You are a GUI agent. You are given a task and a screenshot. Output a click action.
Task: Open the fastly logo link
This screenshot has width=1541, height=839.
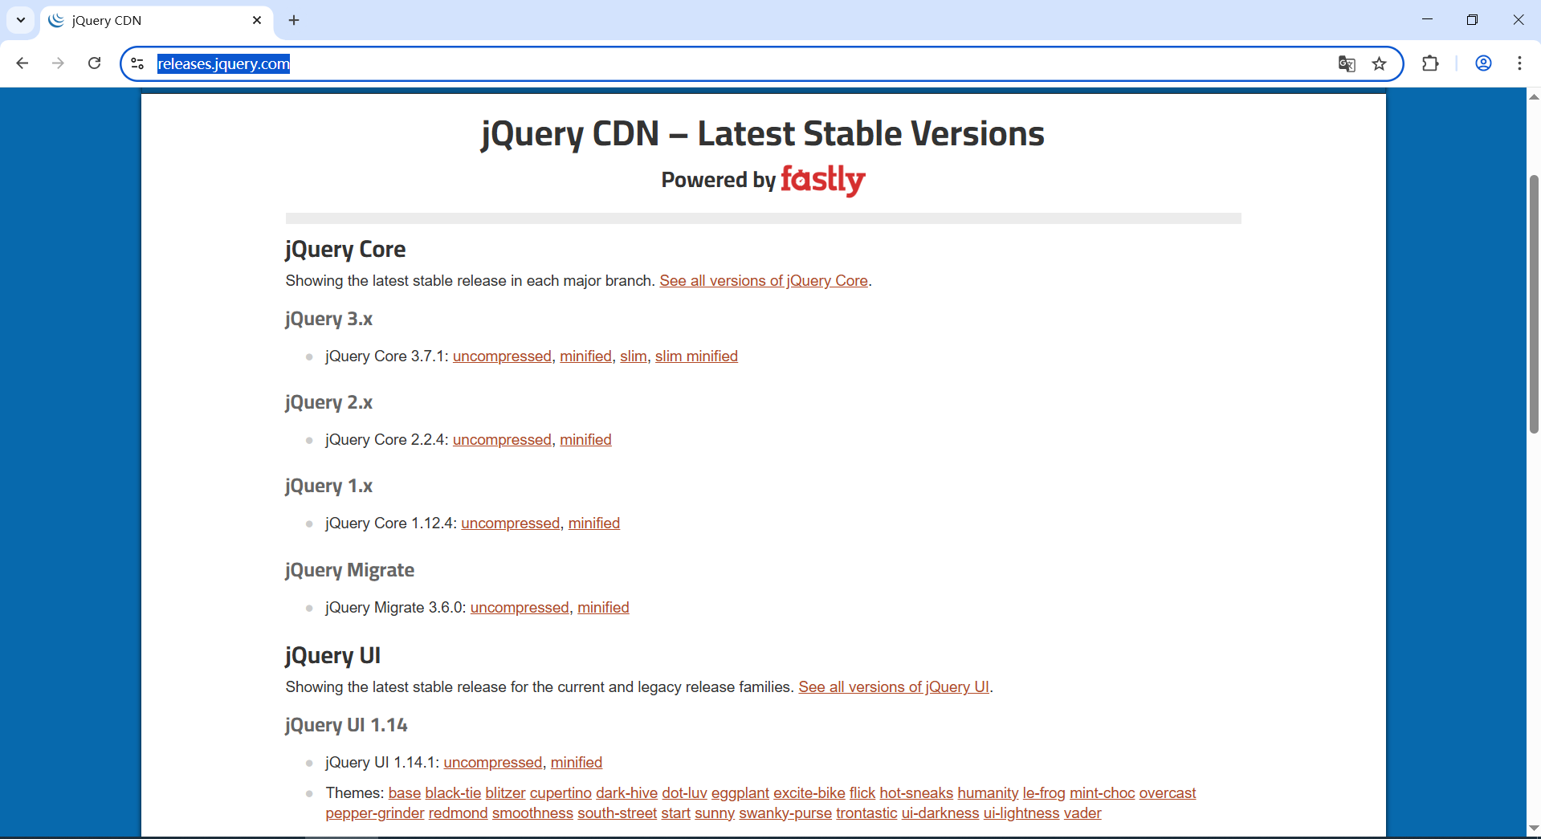[823, 180]
